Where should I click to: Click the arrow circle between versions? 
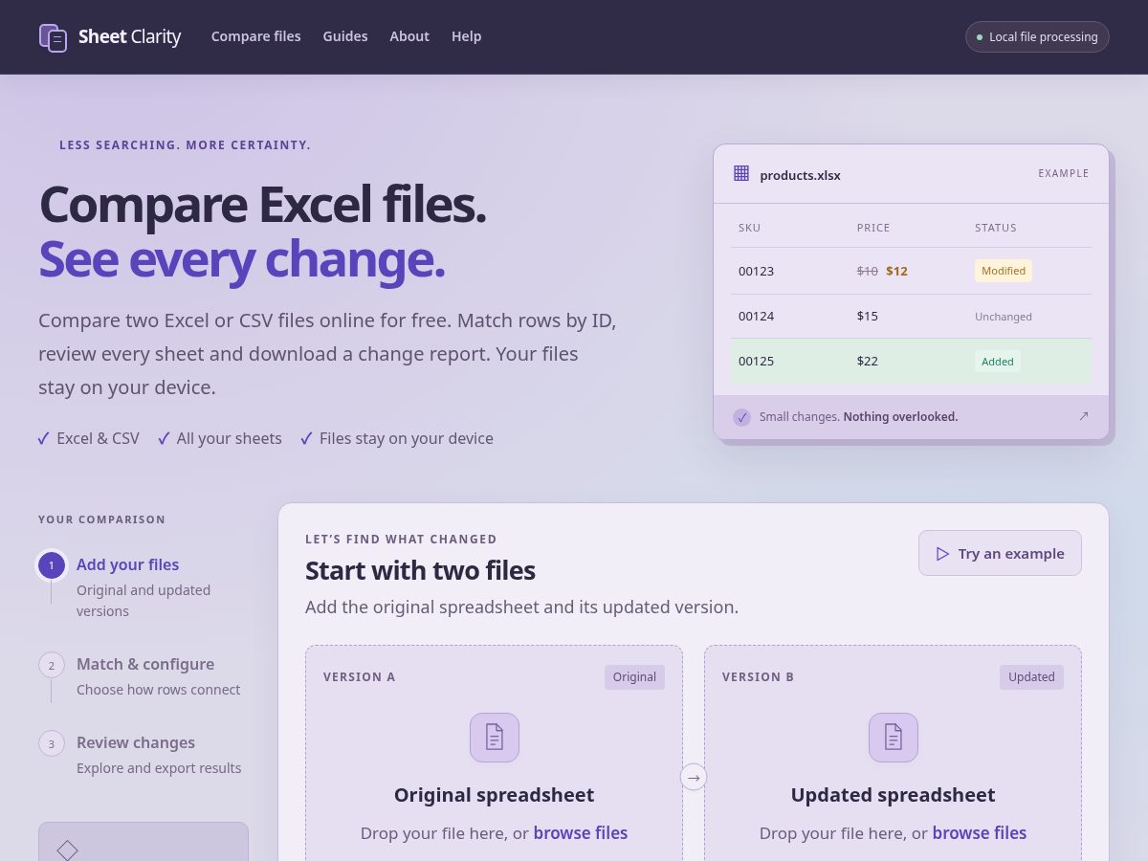[694, 777]
